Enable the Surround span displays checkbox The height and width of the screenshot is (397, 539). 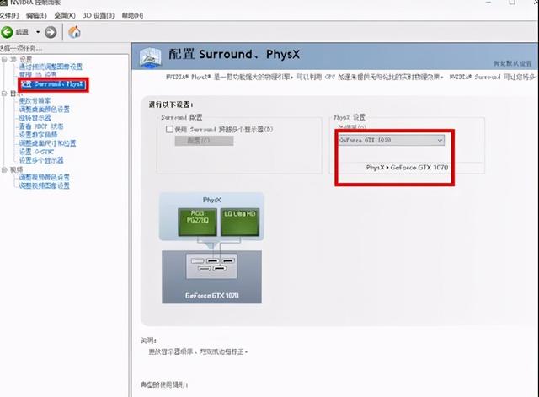click(169, 129)
